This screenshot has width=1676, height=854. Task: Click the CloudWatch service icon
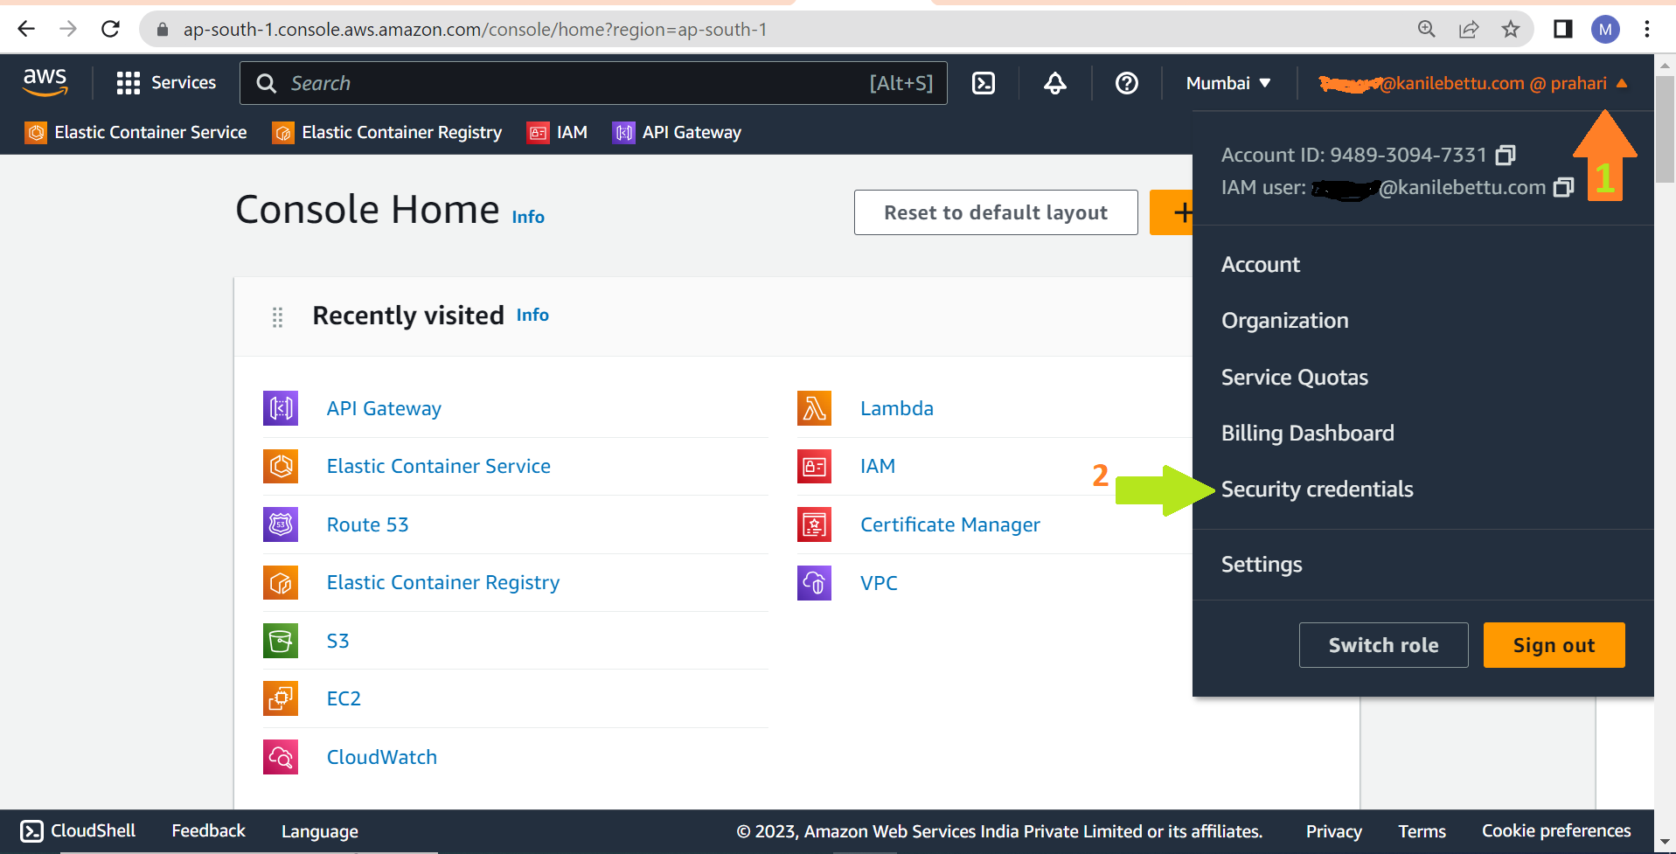(281, 757)
